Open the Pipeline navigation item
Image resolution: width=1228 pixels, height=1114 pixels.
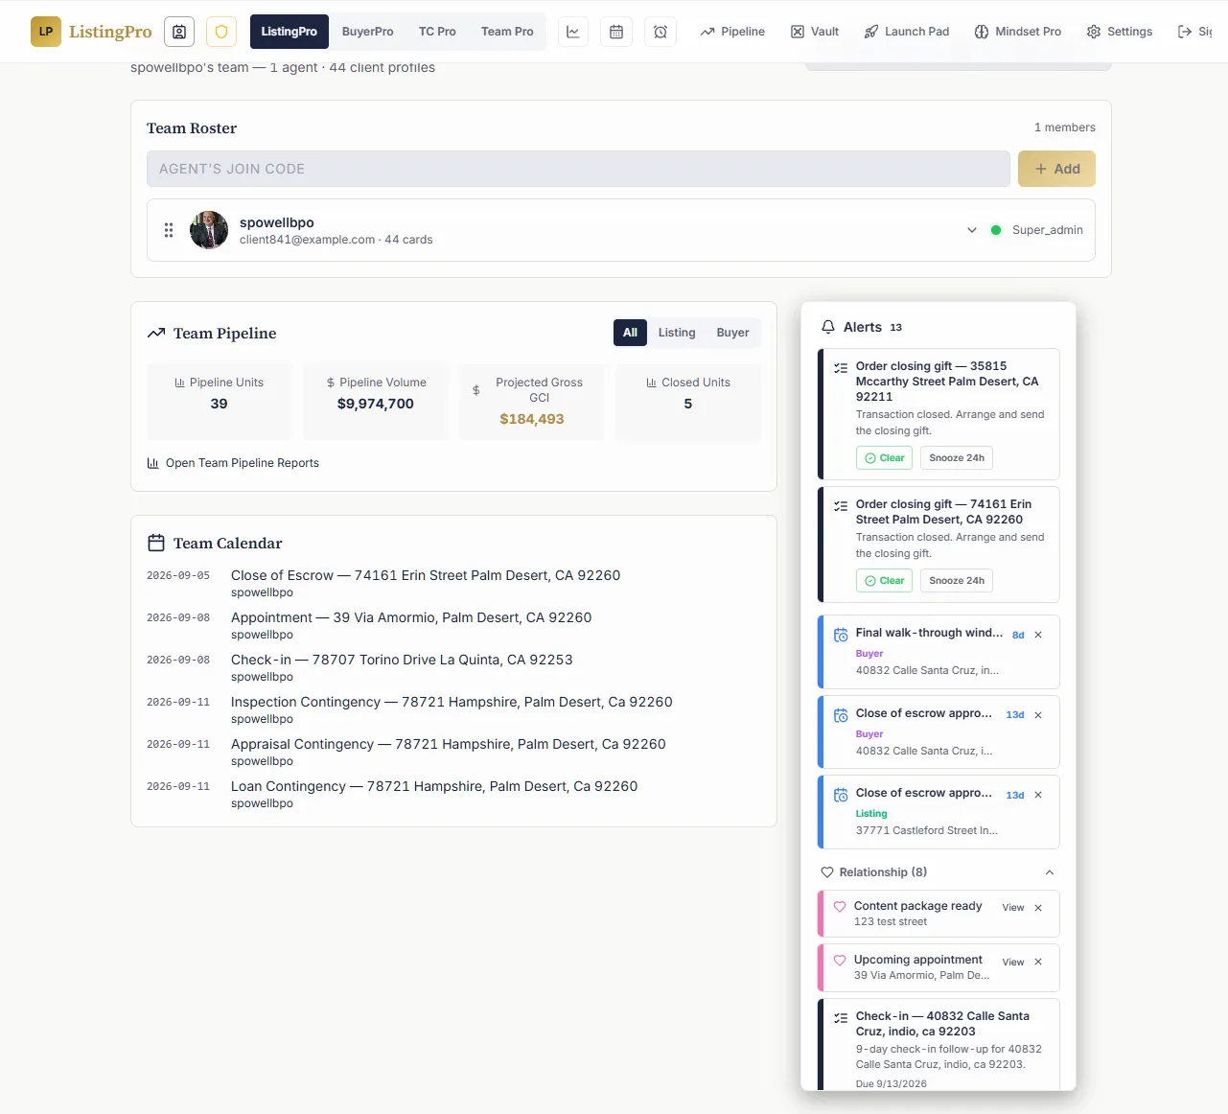pyautogui.click(x=732, y=32)
